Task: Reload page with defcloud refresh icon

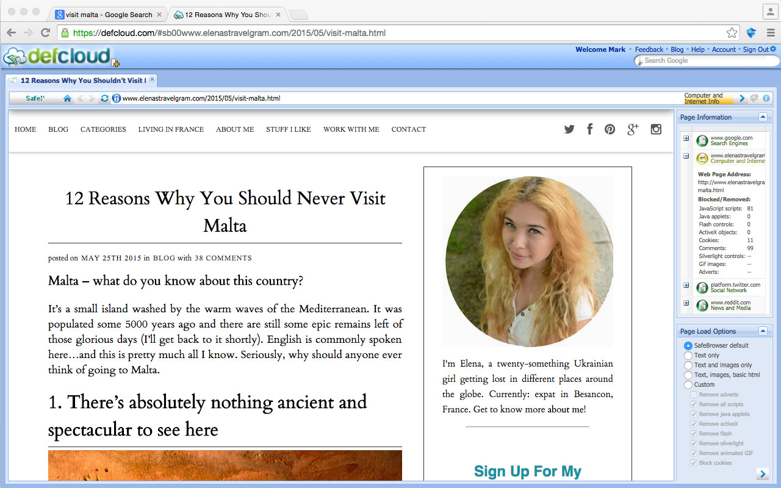Action: pyautogui.click(x=105, y=98)
